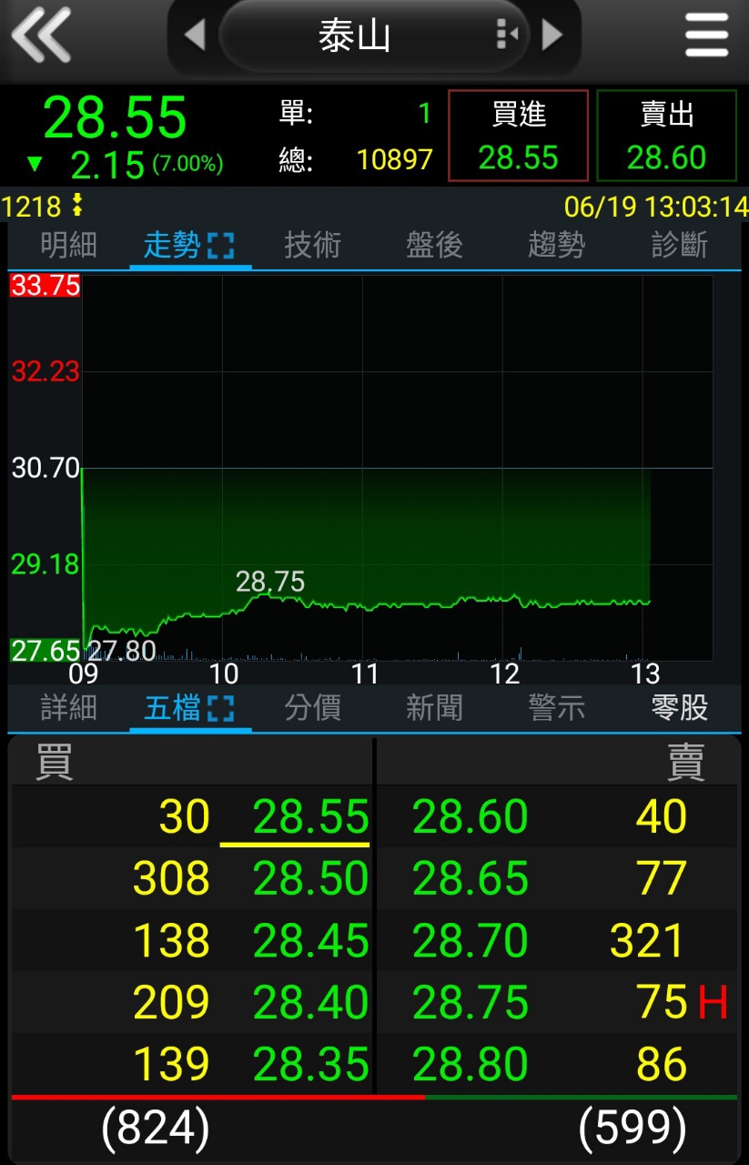Tap the ask volume 321
The width and height of the screenshot is (749, 1165).
(647, 941)
